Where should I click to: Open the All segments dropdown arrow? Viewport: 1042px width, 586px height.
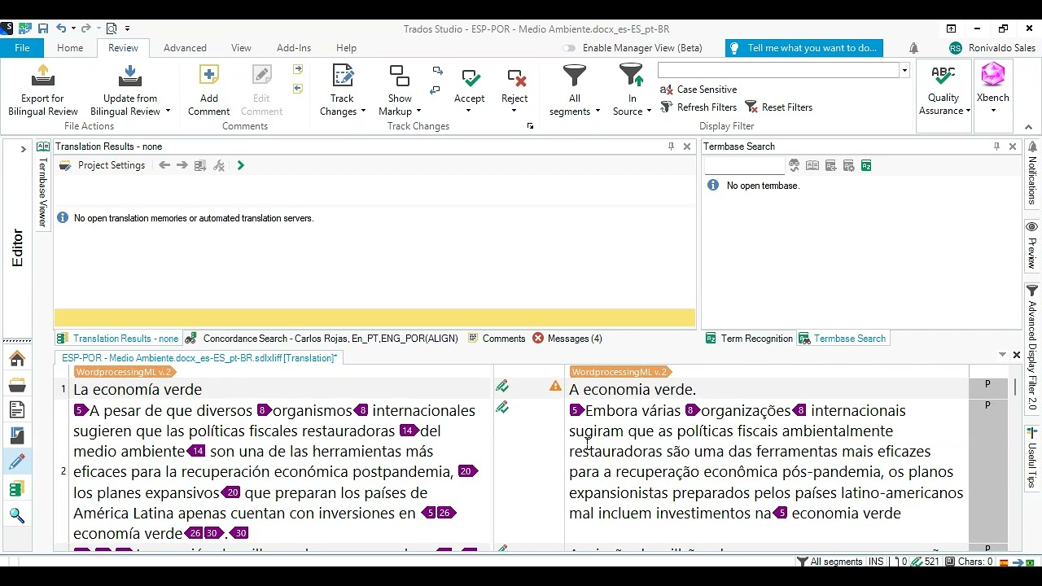(598, 112)
